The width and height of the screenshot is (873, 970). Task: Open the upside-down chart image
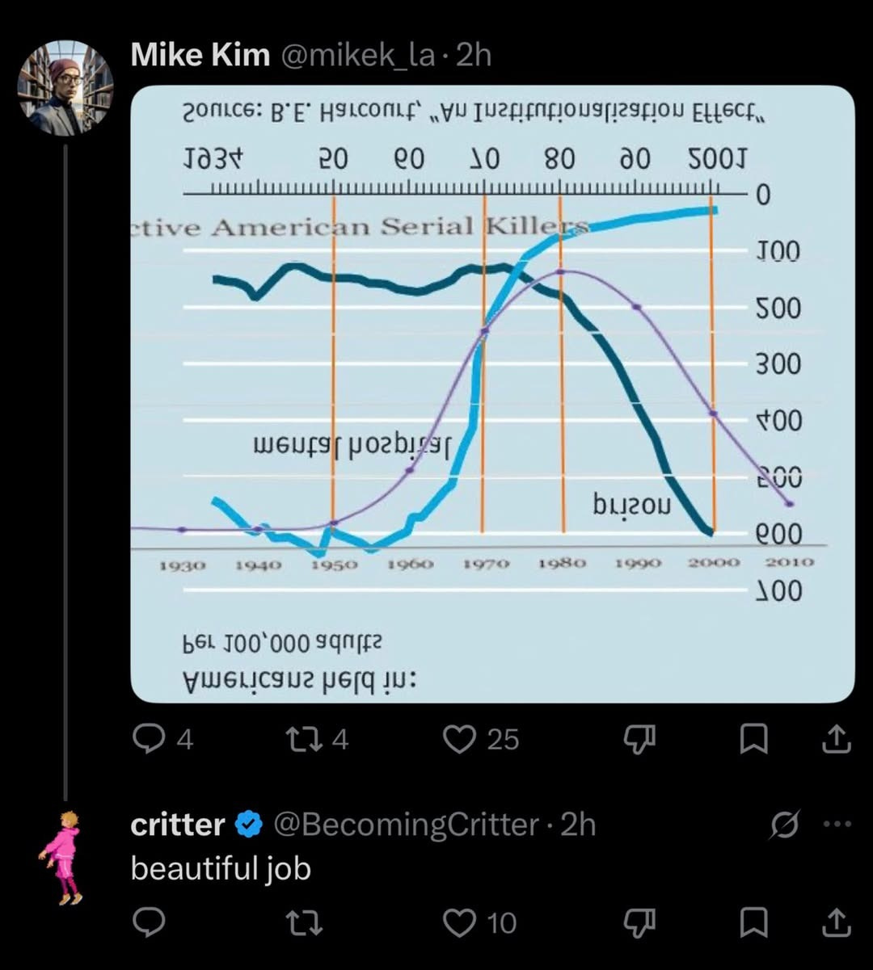[x=492, y=394]
